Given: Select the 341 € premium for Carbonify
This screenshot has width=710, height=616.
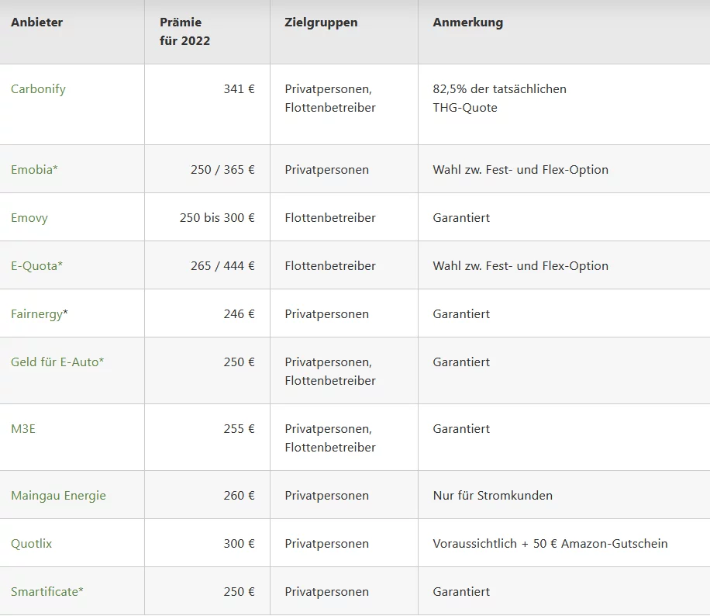Looking at the screenshot, I should tap(239, 89).
